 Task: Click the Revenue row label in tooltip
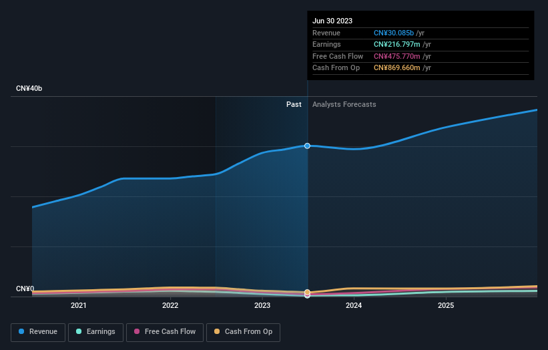326,33
